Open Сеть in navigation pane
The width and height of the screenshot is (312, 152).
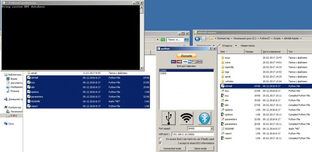tap(9, 124)
